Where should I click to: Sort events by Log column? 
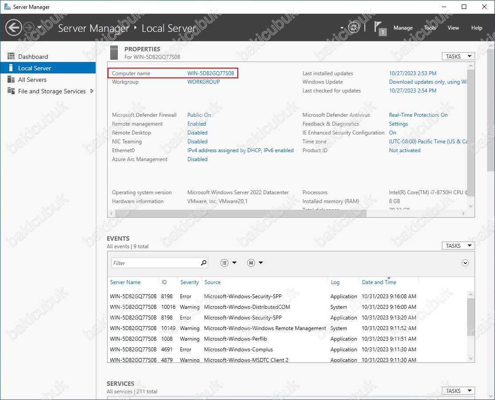pos(335,282)
